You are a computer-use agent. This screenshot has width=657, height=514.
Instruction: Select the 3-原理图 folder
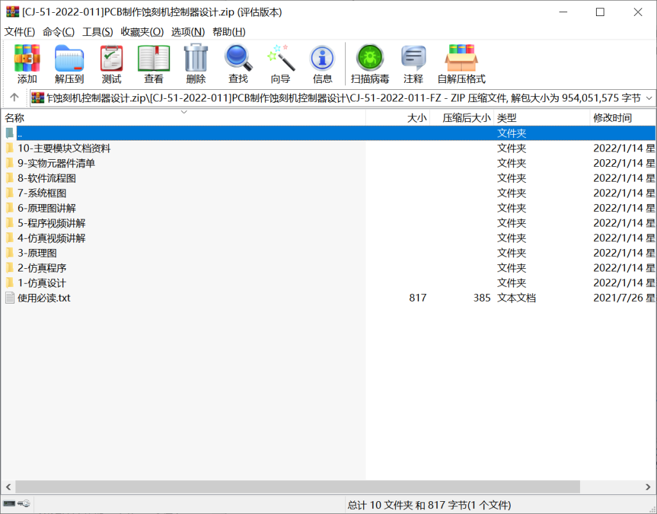pos(37,253)
